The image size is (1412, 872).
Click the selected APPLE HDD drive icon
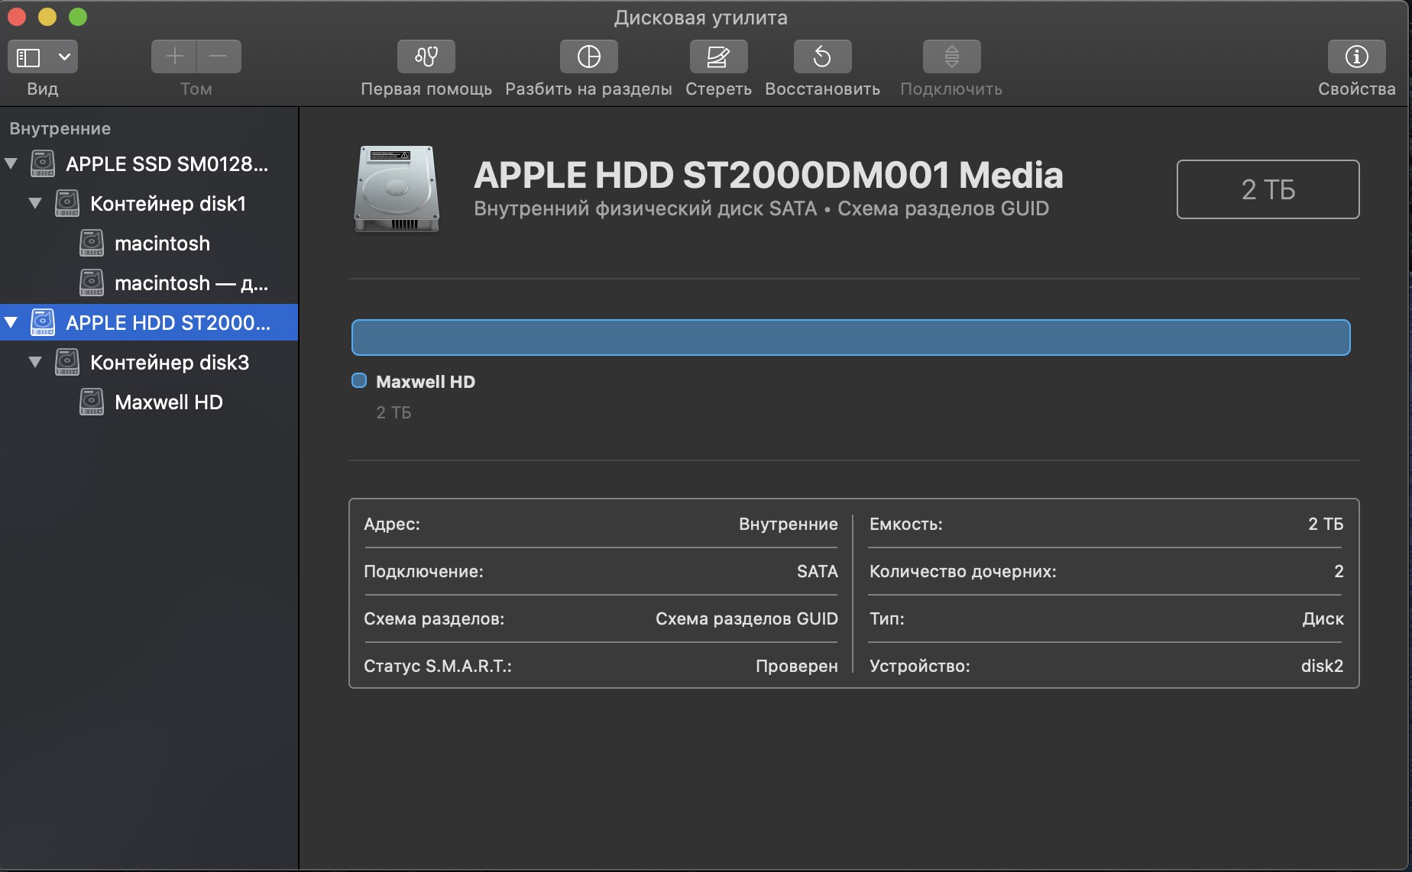(43, 322)
